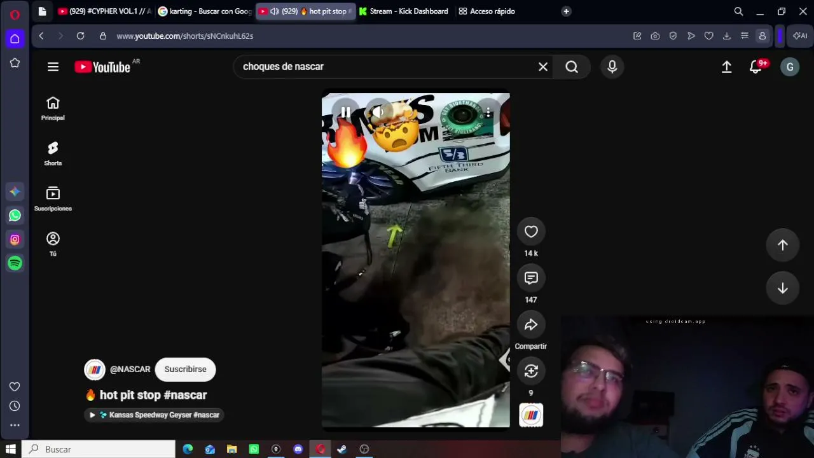Go to the next Short

[x=783, y=288]
